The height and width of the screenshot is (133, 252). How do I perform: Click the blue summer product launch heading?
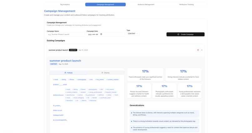point(65,61)
